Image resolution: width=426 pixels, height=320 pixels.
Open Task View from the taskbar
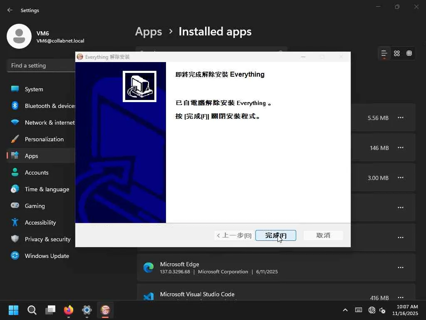[x=50, y=310]
